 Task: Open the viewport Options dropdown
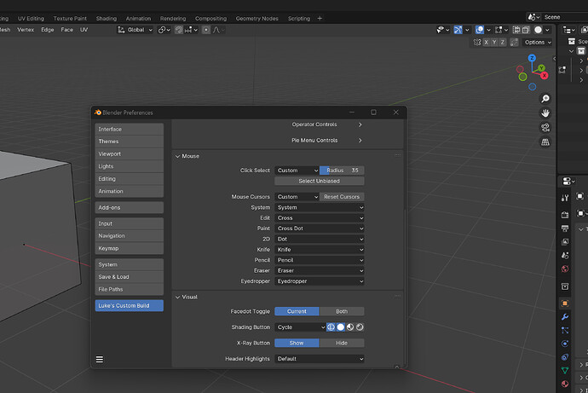538,43
